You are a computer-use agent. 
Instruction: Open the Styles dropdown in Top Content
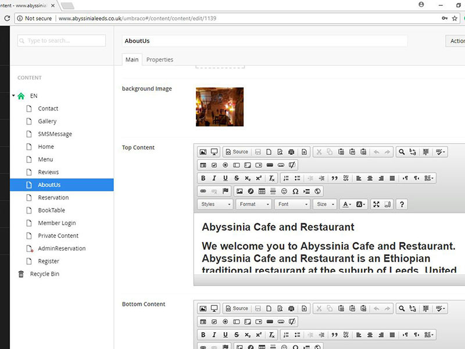(215, 204)
